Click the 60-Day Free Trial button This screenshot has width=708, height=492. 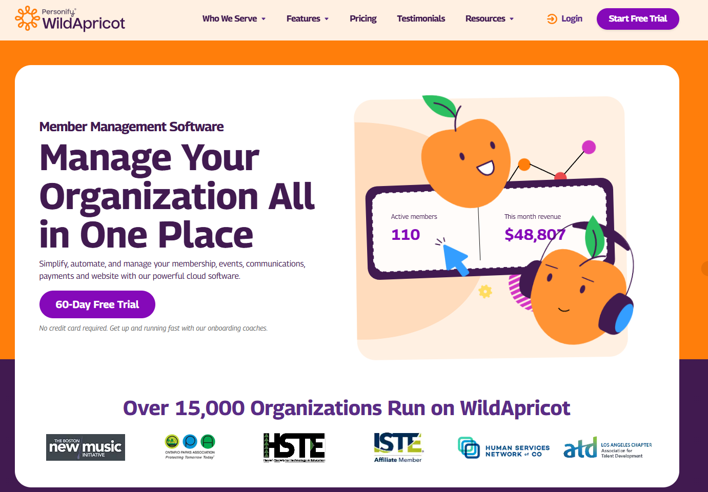click(97, 304)
